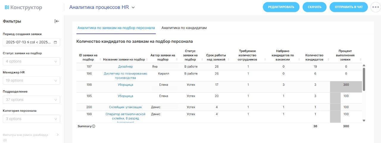Click the BI Конструктор logo
Viewport: 381px width, 143px height.
pyautogui.click(x=23, y=7)
